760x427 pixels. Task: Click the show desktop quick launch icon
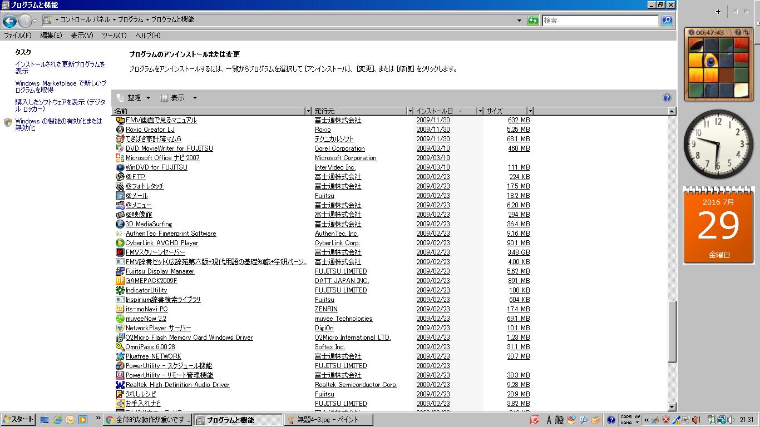click(45, 420)
